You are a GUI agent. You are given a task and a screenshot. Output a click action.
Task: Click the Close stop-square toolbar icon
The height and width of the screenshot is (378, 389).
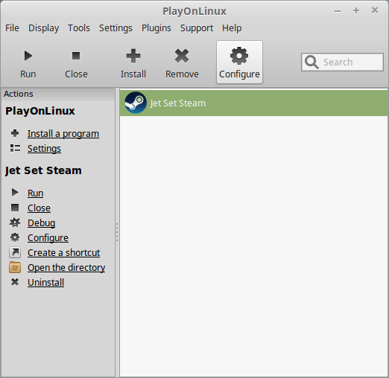click(76, 56)
